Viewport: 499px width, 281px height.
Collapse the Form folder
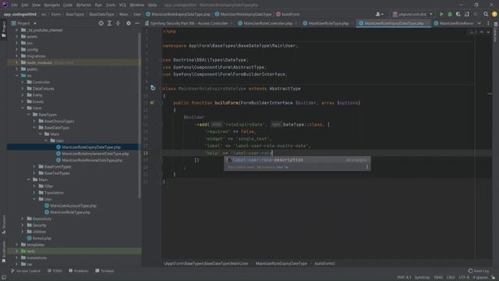point(23,108)
